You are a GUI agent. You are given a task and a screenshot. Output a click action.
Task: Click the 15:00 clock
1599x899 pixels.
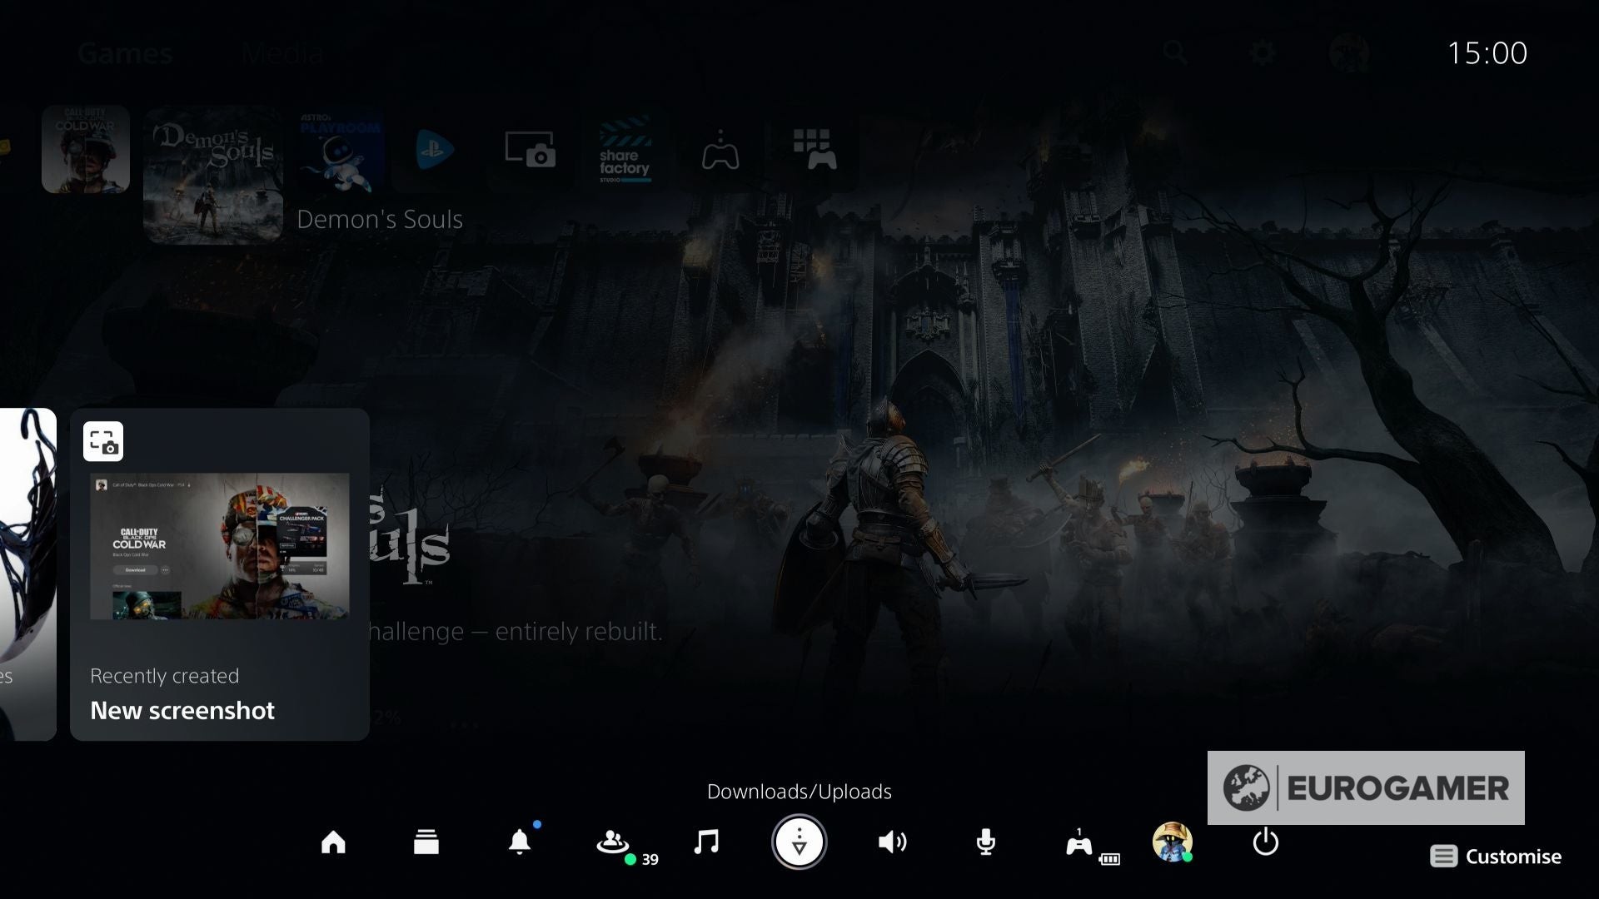point(1487,53)
